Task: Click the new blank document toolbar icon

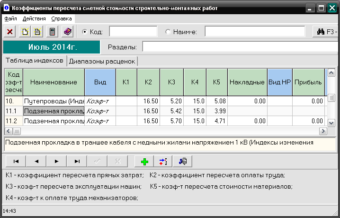Action: point(25,32)
